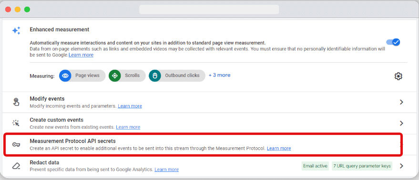This screenshot has width=419, height=180.
Task: Click the Email active badge
Action: pos(315,166)
